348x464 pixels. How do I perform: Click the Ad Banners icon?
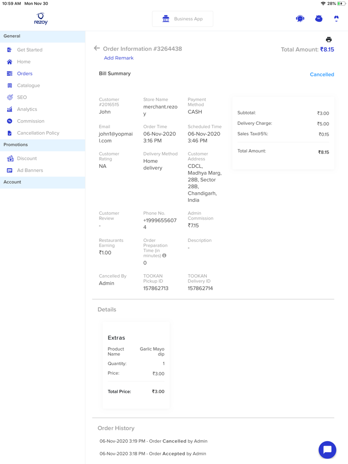click(x=9, y=170)
